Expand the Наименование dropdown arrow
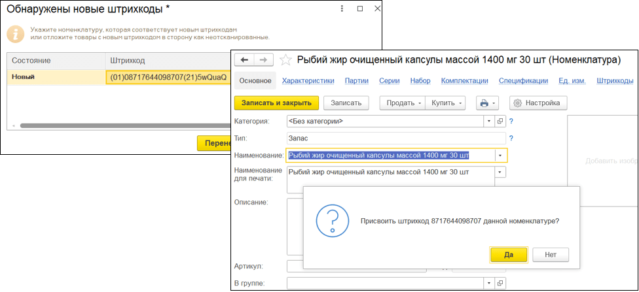Screen dimensions: 639x292 [500, 155]
